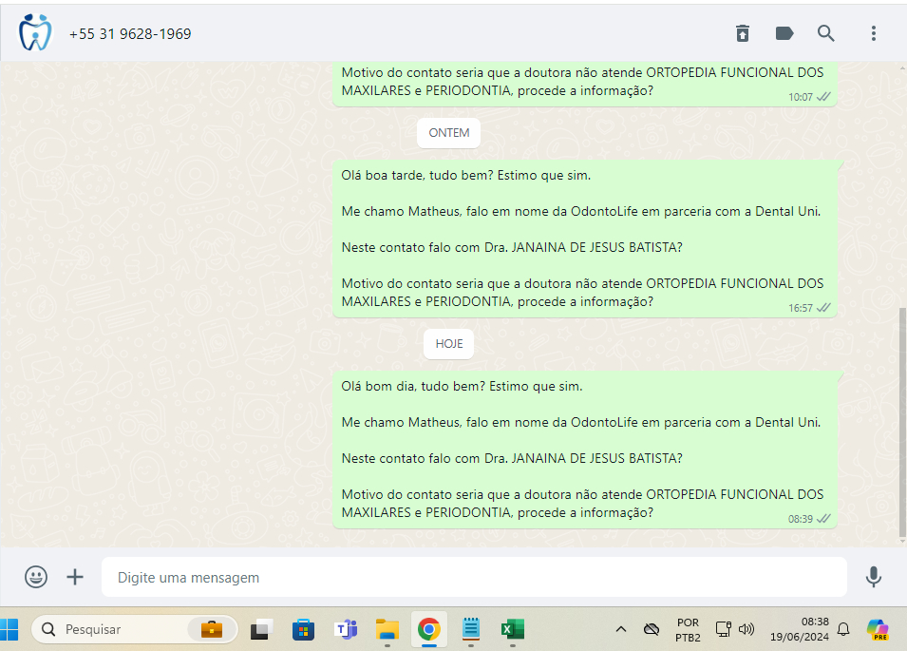Open Excel from the taskbar

513,629
